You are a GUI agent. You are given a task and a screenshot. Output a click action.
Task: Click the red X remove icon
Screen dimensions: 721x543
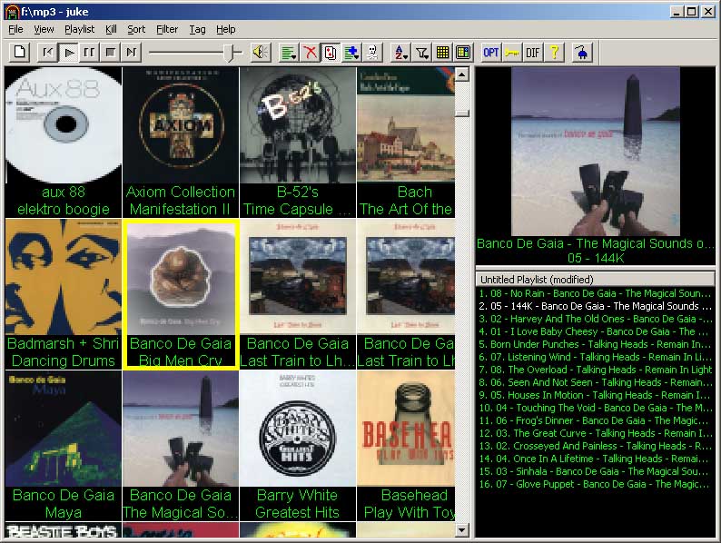point(311,53)
